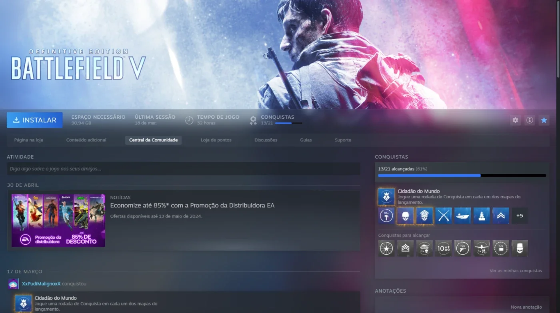The width and height of the screenshot is (560, 313).
Task: Select the locked 5x airplane achievement
Action: point(482,248)
